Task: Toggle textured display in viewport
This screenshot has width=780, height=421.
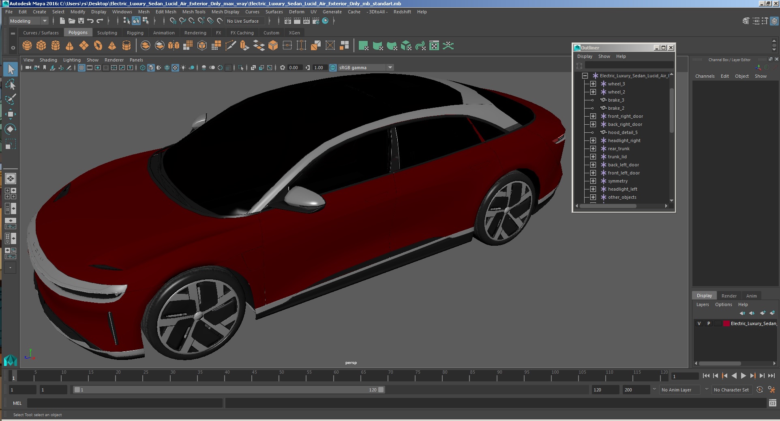Action: [x=175, y=68]
